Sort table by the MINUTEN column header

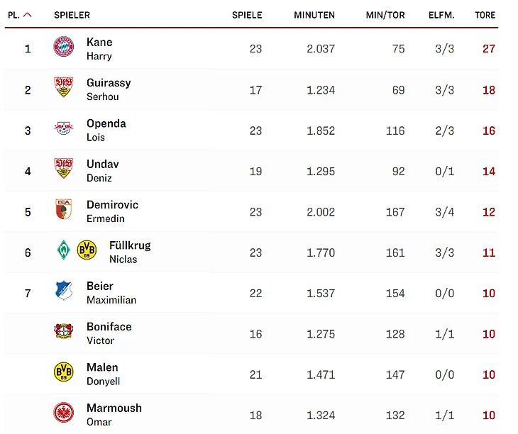pyautogui.click(x=314, y=15)
